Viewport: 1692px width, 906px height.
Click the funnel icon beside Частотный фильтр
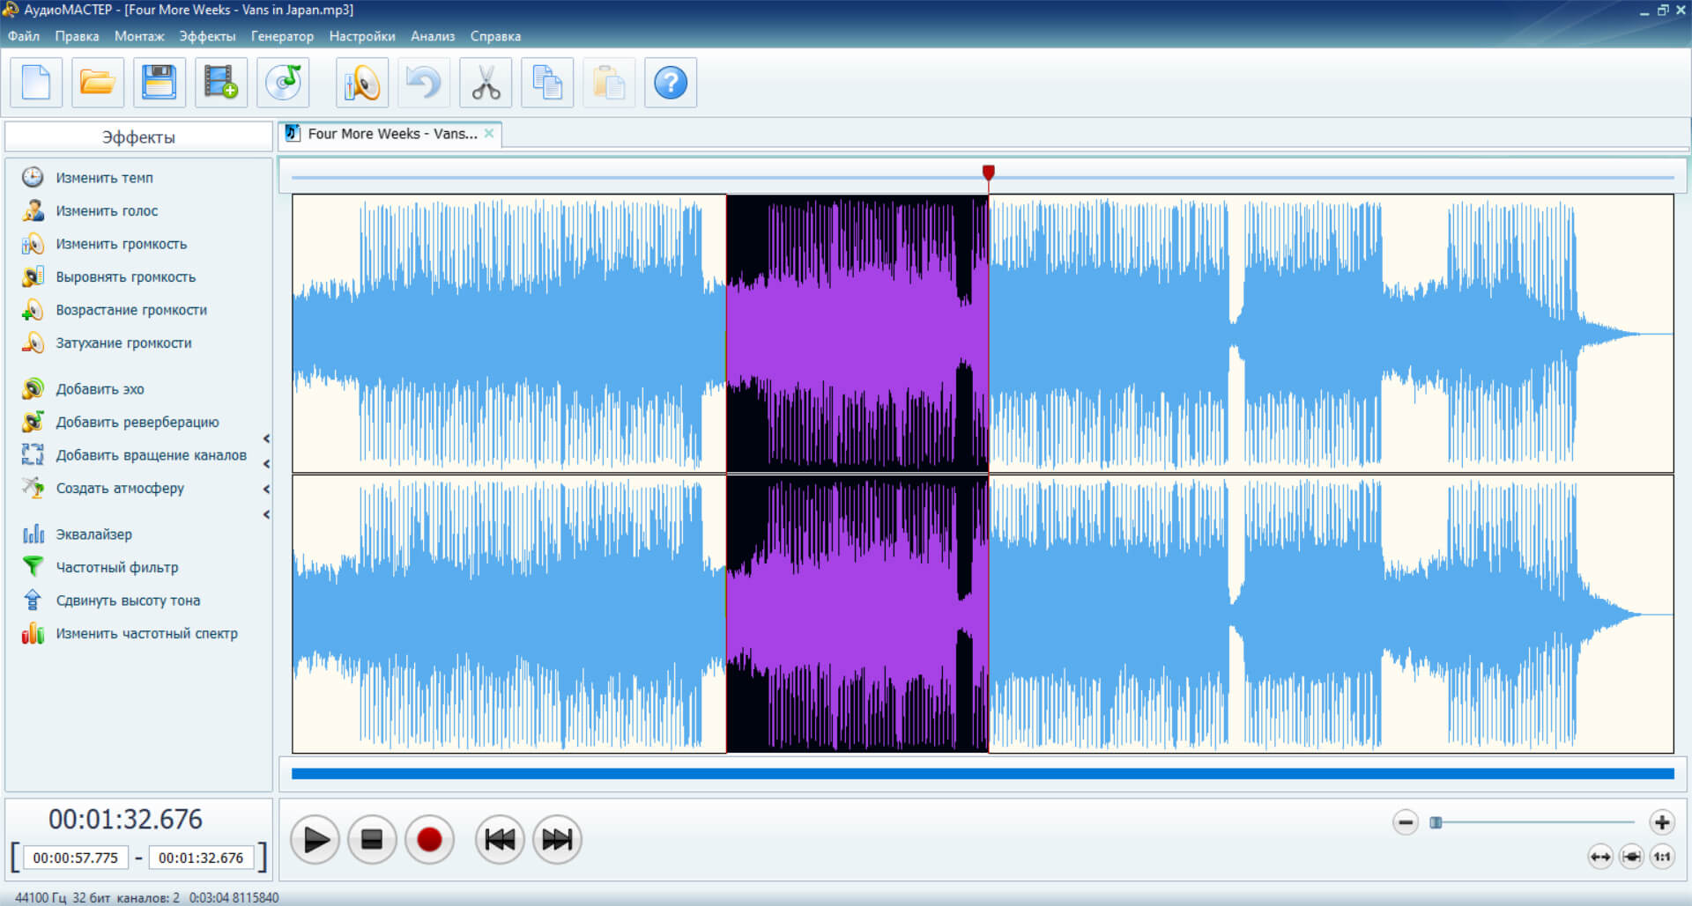(33, 566)
